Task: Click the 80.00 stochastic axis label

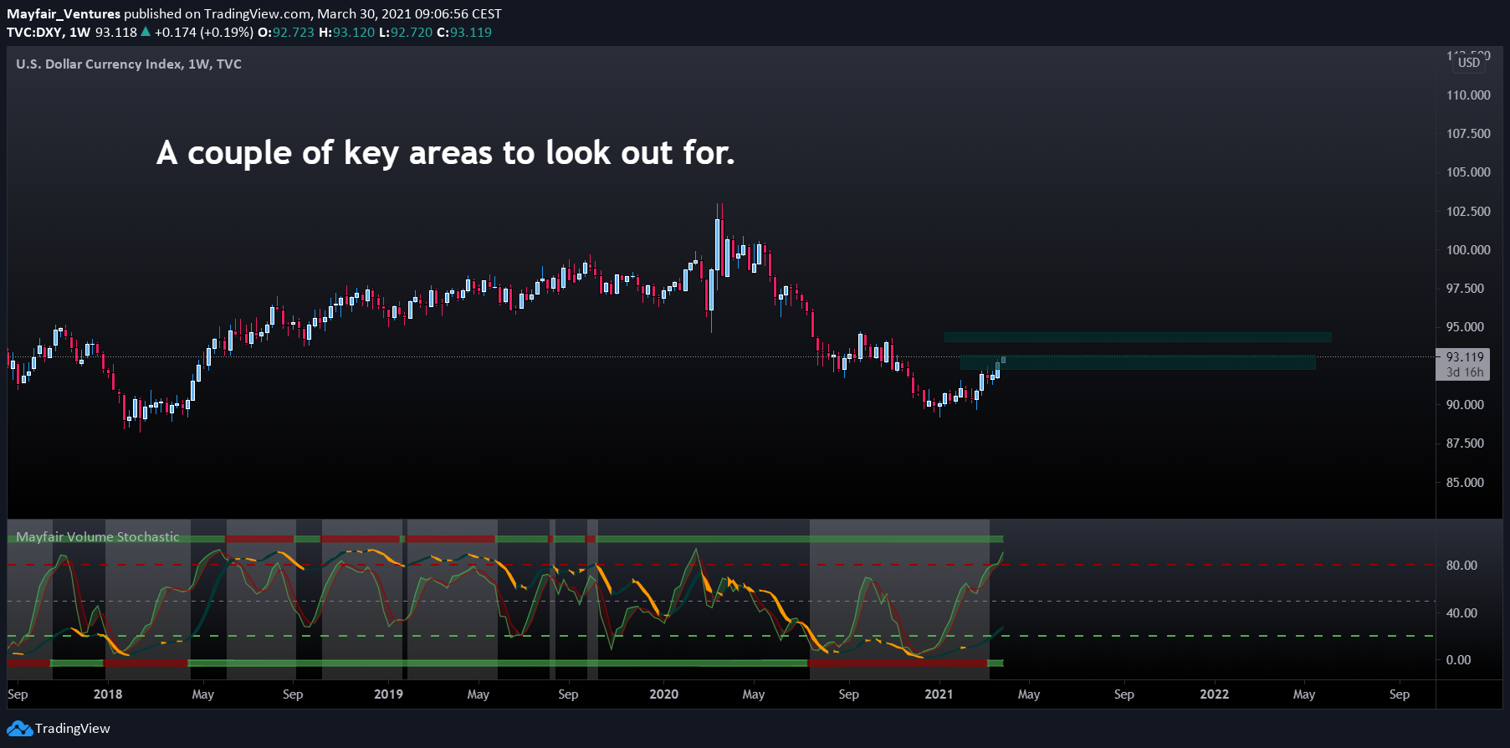Action: point(1461,566)
